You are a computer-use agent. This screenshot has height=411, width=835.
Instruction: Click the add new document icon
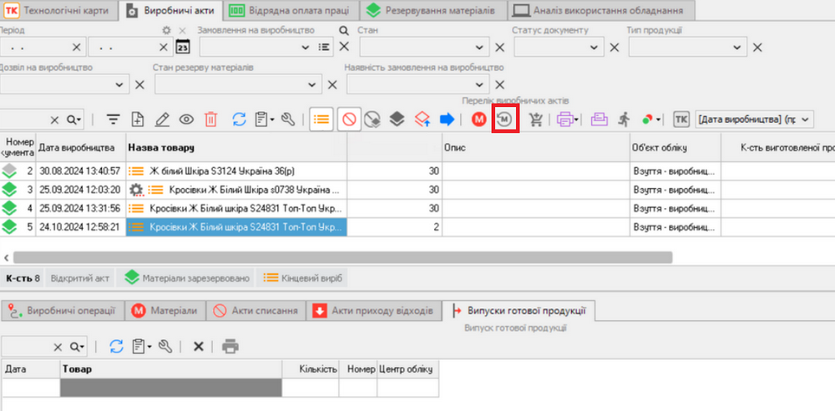[138, 119]
